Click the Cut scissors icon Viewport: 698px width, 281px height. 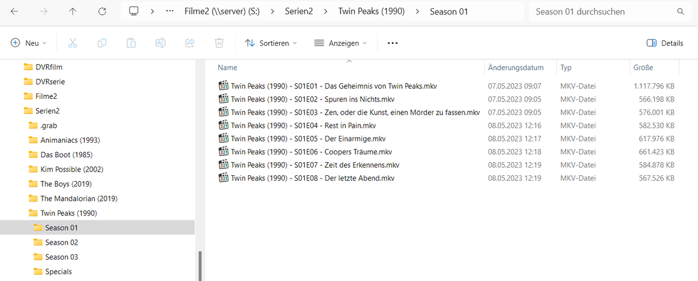72,43
